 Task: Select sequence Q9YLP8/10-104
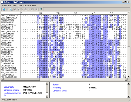[x=7, y=41]
